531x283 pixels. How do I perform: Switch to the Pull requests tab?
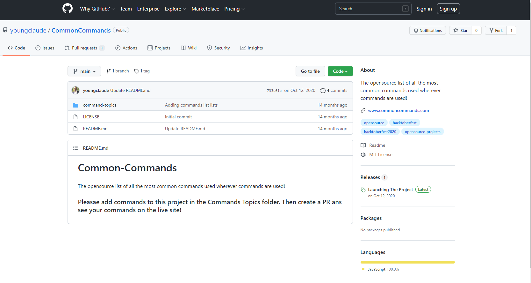click(85, 48)
